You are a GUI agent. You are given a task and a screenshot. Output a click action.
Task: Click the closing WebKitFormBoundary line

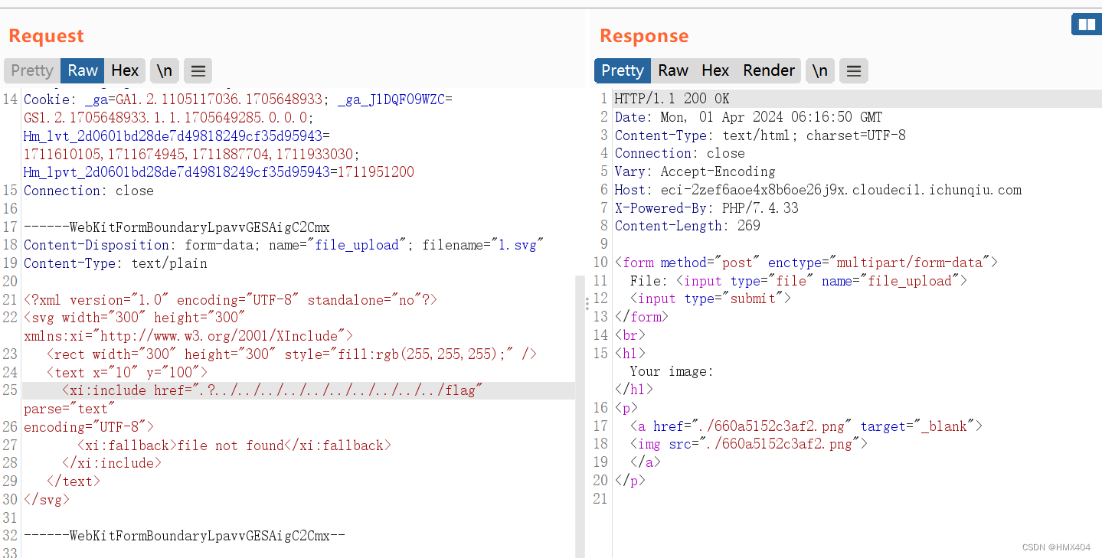point(185,536)
